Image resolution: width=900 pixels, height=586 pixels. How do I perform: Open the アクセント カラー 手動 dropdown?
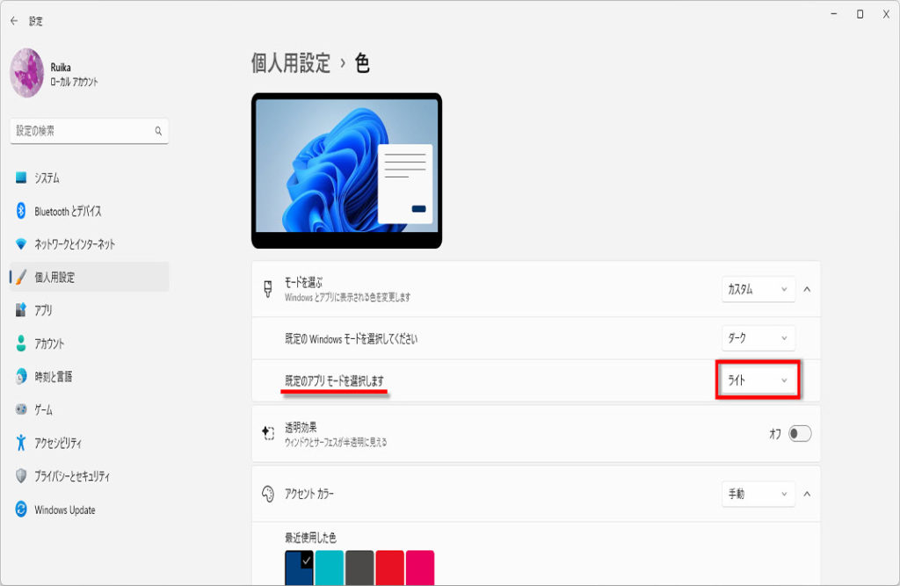(x=758, y=494)
